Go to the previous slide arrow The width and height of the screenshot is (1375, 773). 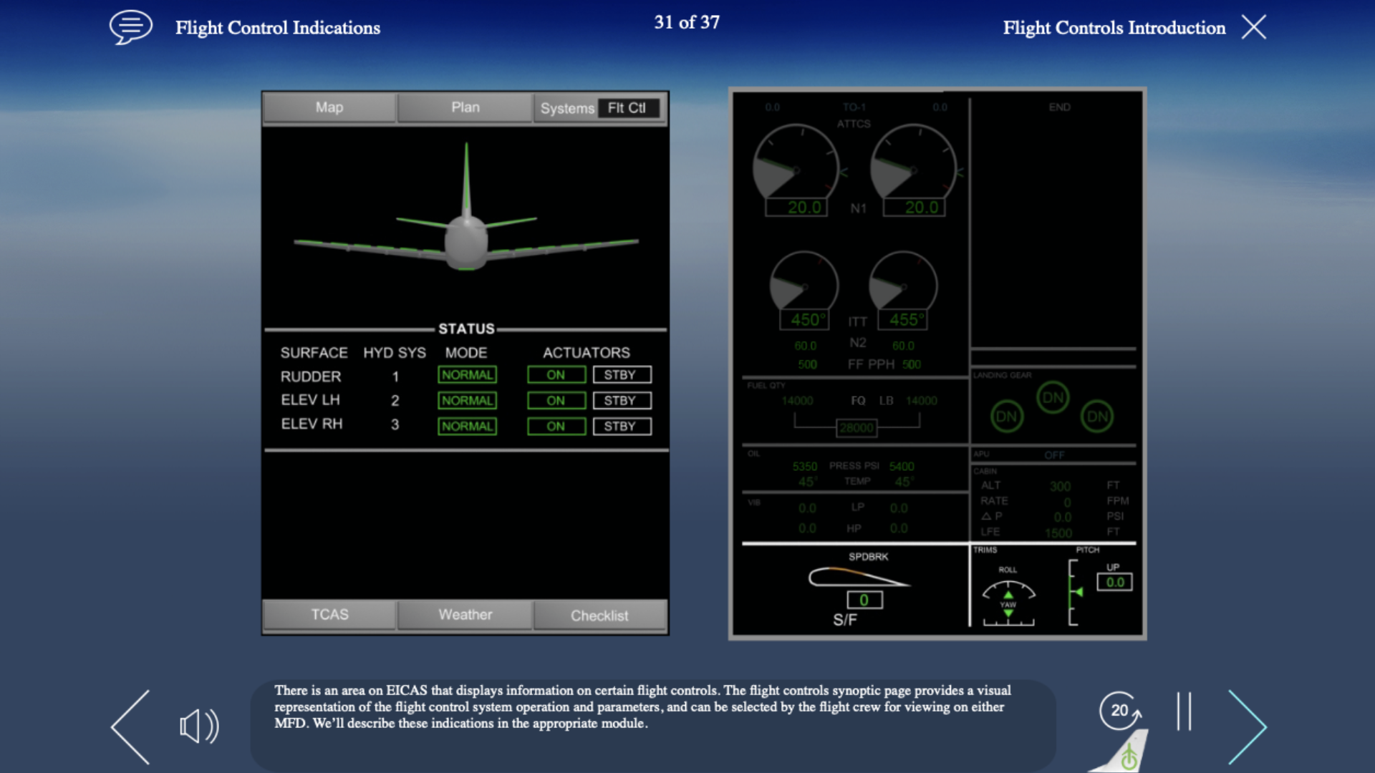pyautogui.click(x=131, y=726)
